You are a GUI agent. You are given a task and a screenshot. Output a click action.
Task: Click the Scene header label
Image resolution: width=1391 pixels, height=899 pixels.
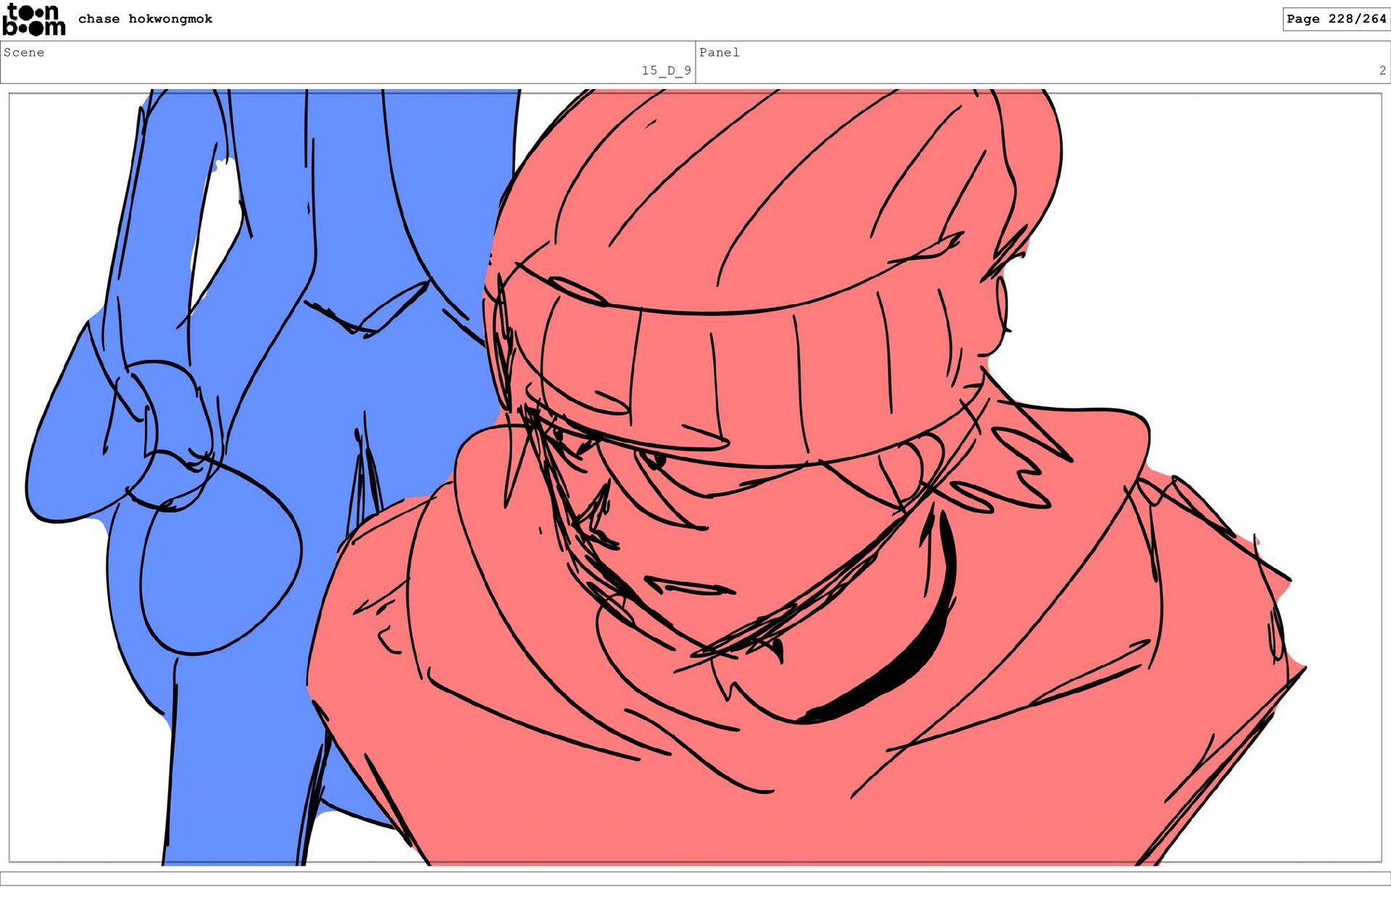pyautogui.click(x=24, y=52)
